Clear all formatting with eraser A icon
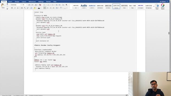This screenshot has width=171, height=96. tap(40, 5)
